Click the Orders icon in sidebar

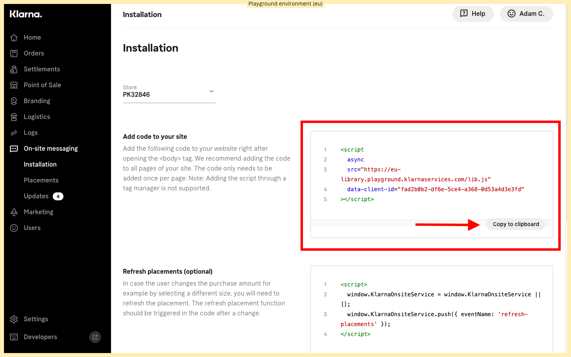coord(14,53)
